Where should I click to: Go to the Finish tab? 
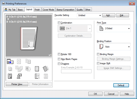pos(37,10)
